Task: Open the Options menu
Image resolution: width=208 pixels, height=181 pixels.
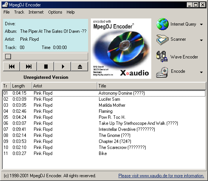Action: click(x=55, y=12)
